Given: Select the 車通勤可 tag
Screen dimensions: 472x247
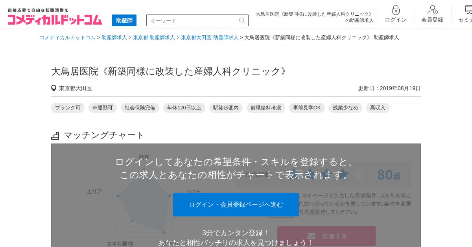Looking at the screenshot, I should (x=103, y=108).
